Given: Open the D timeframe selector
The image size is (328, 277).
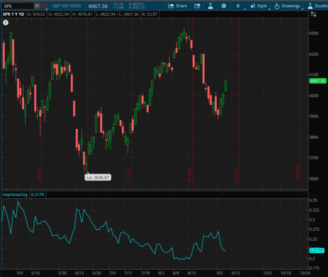Looking at the screenshot, I should coord(238,6).
